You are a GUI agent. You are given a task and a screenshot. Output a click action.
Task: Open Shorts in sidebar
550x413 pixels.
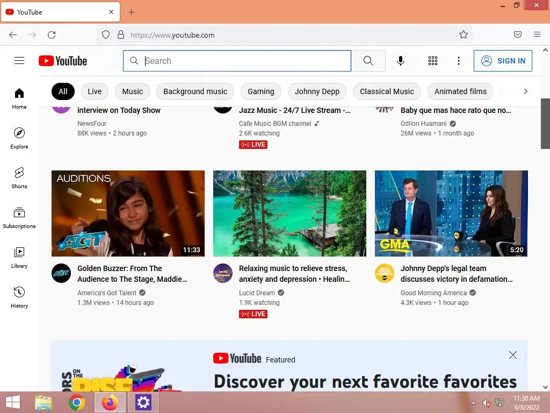click(19, 178)
